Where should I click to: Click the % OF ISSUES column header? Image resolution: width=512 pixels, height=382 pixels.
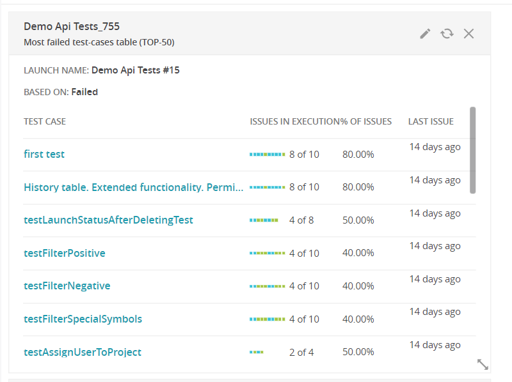coord(365,121)
